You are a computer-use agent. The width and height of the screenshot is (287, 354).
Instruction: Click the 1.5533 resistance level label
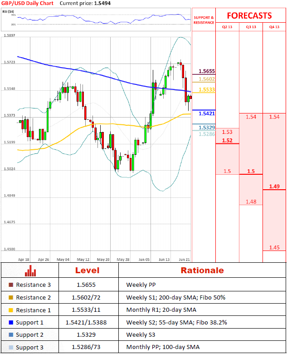[x=207, y=89]
